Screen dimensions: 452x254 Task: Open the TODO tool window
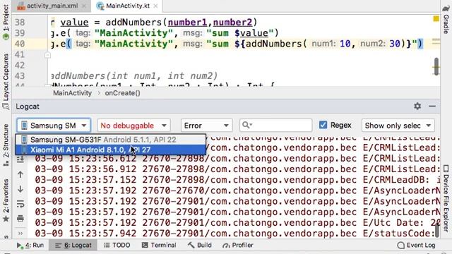pyautogui.click(x=117, y=245)
